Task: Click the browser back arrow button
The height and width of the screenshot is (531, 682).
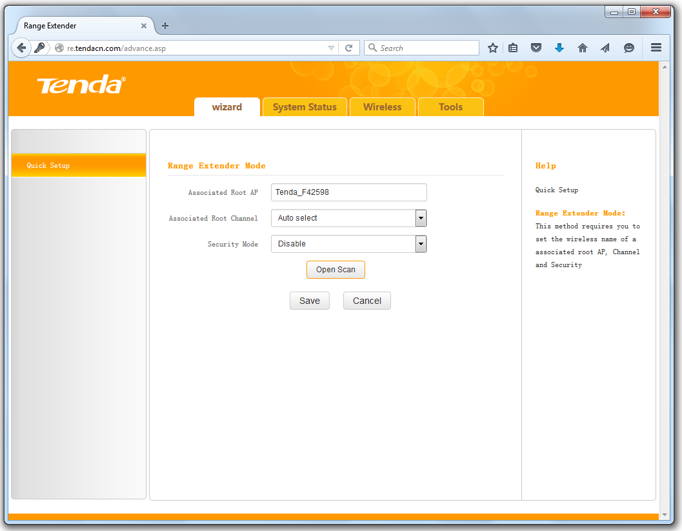Action: point(21,48)
